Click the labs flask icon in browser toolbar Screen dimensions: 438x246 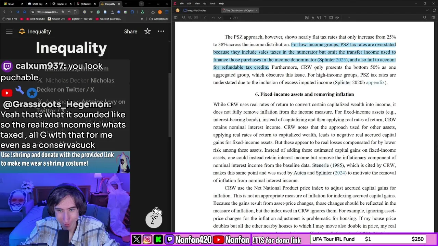coord(142,12)
